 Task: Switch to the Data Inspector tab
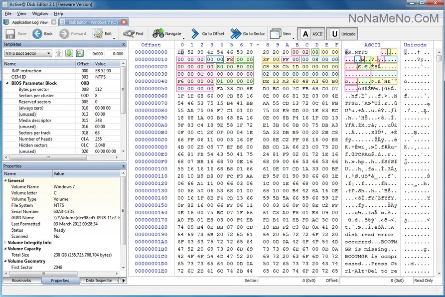99,281
